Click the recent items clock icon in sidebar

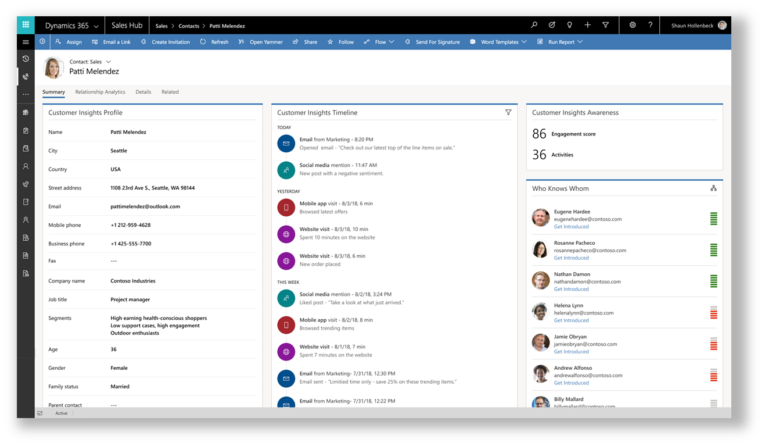[x=26, y=59]
